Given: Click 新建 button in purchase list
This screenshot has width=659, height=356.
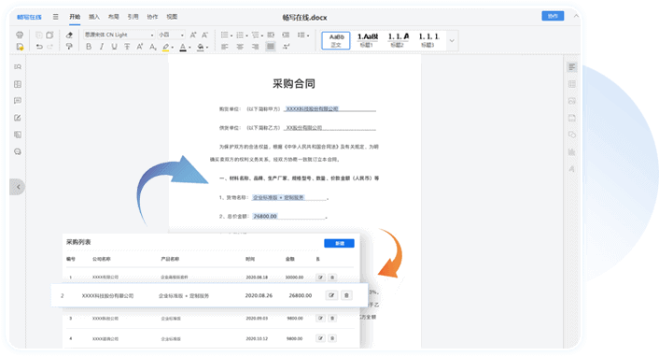Looking at the screenshot, I should [339, 243].
